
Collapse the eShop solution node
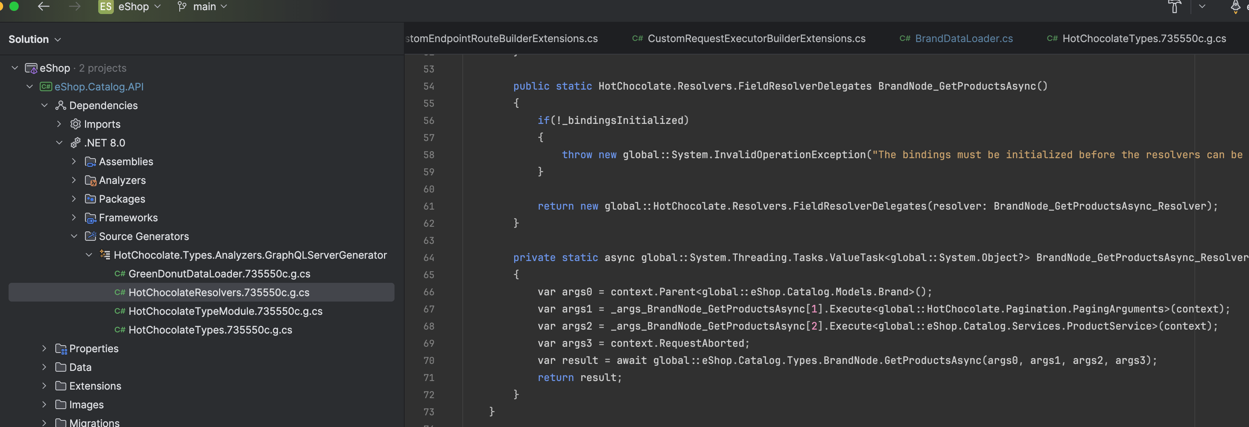pyautogui.click(x=15, y=68)
